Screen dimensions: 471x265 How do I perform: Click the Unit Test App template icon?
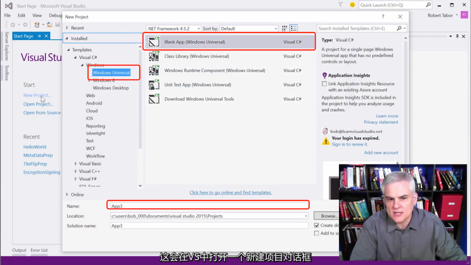(154, 85)
